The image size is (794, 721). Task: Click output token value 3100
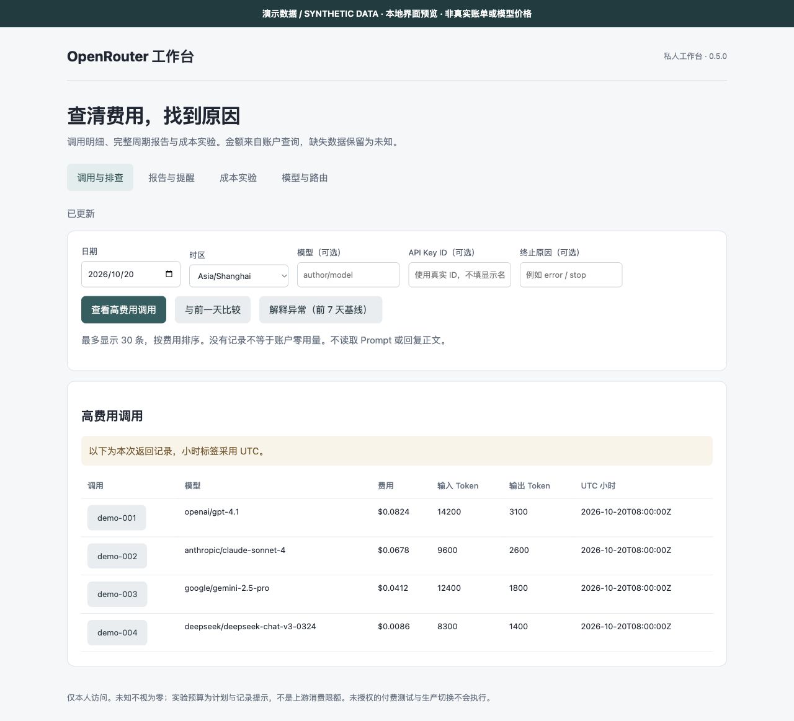(519, 511)
